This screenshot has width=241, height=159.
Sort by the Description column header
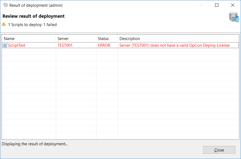tap(178, 38)
